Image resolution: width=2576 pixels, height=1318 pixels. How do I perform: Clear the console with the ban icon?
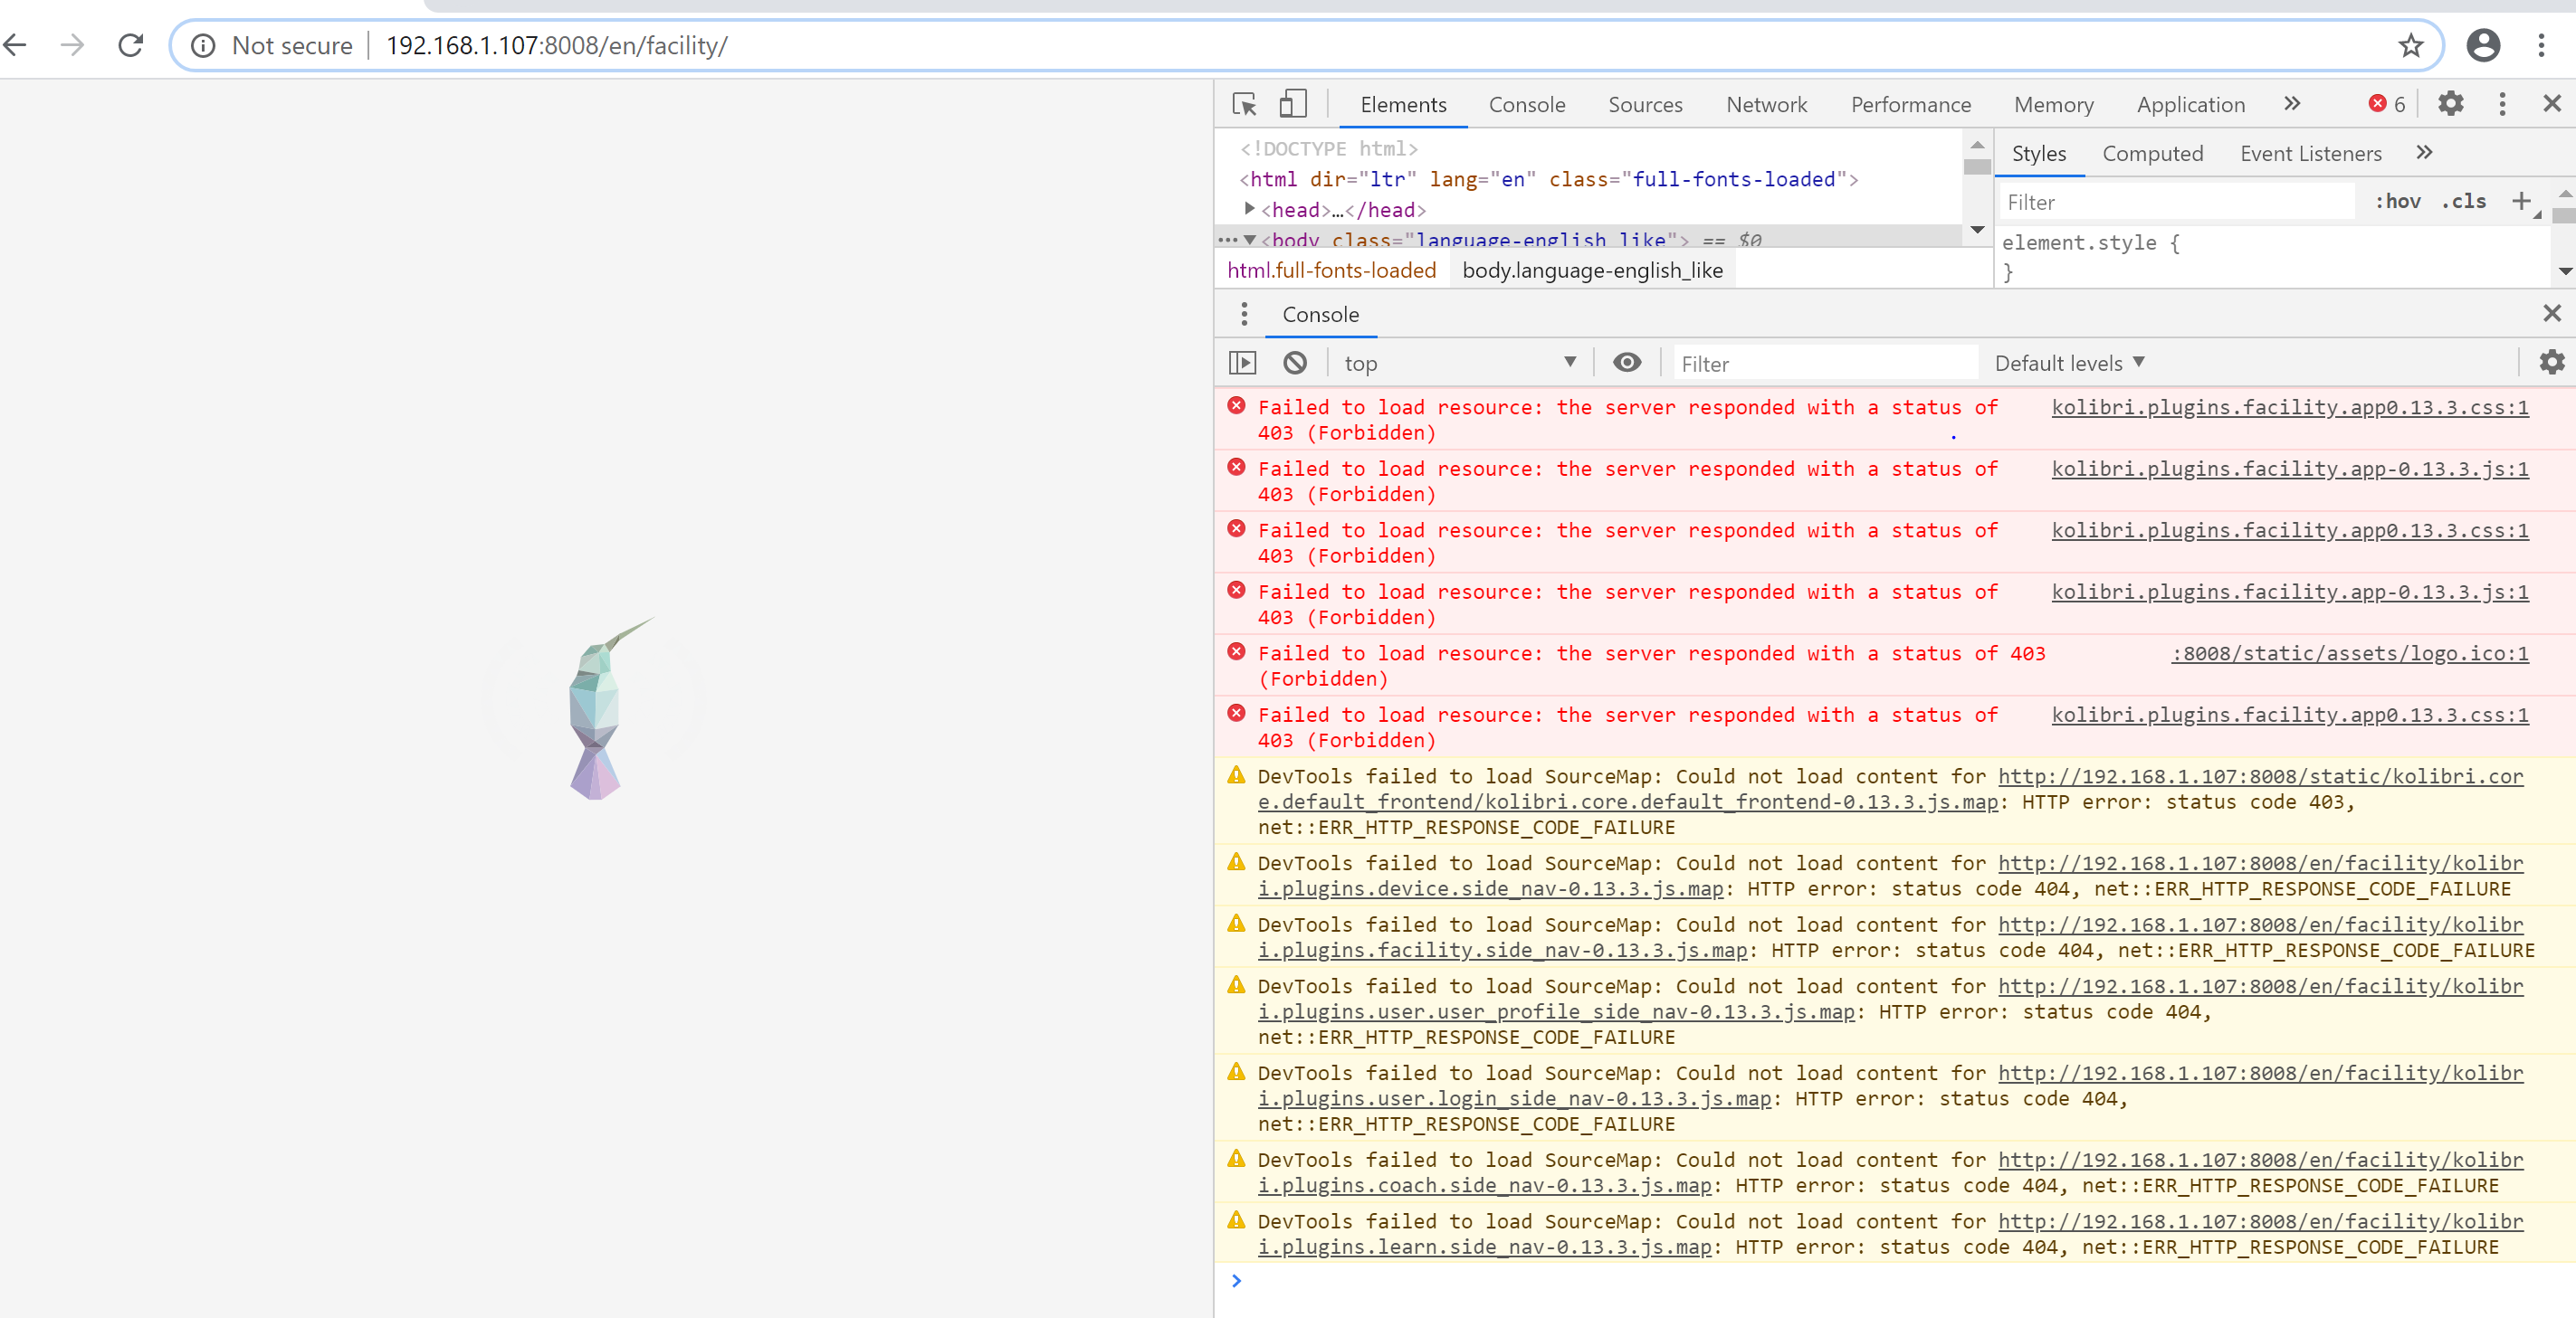[x=1295, y=363]
